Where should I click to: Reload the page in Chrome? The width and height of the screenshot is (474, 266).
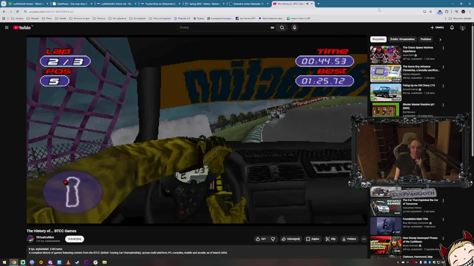[x=17, y=11]
